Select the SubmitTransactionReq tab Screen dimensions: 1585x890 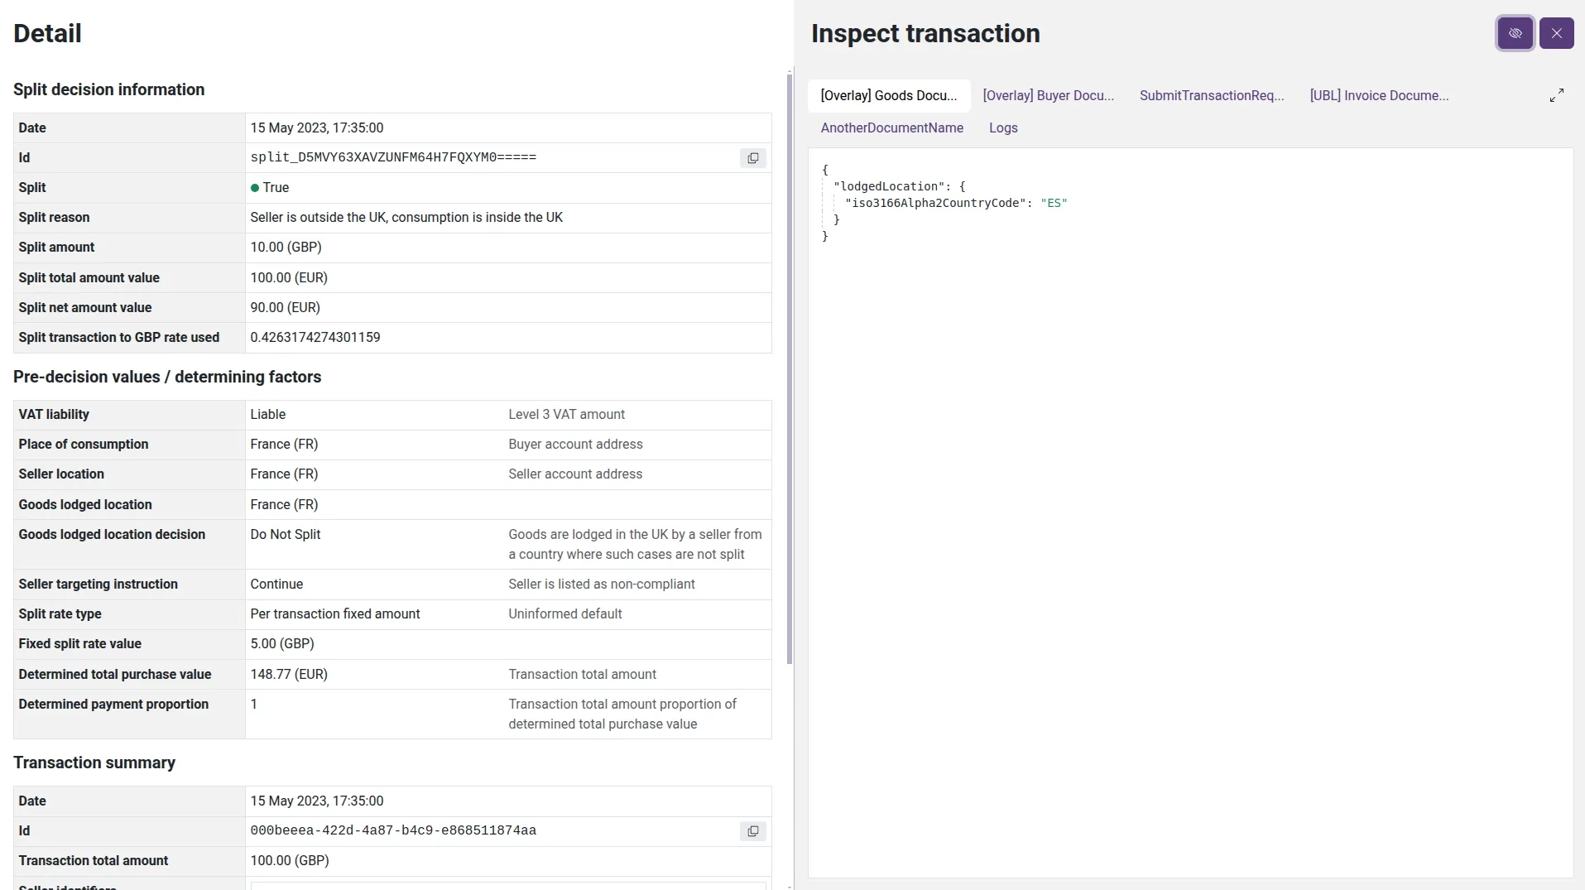click(1211, 95)
